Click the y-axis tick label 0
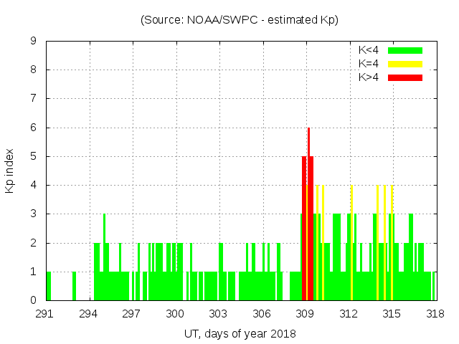Viewport: 459px width, 344px height. (x=34, y=300)
